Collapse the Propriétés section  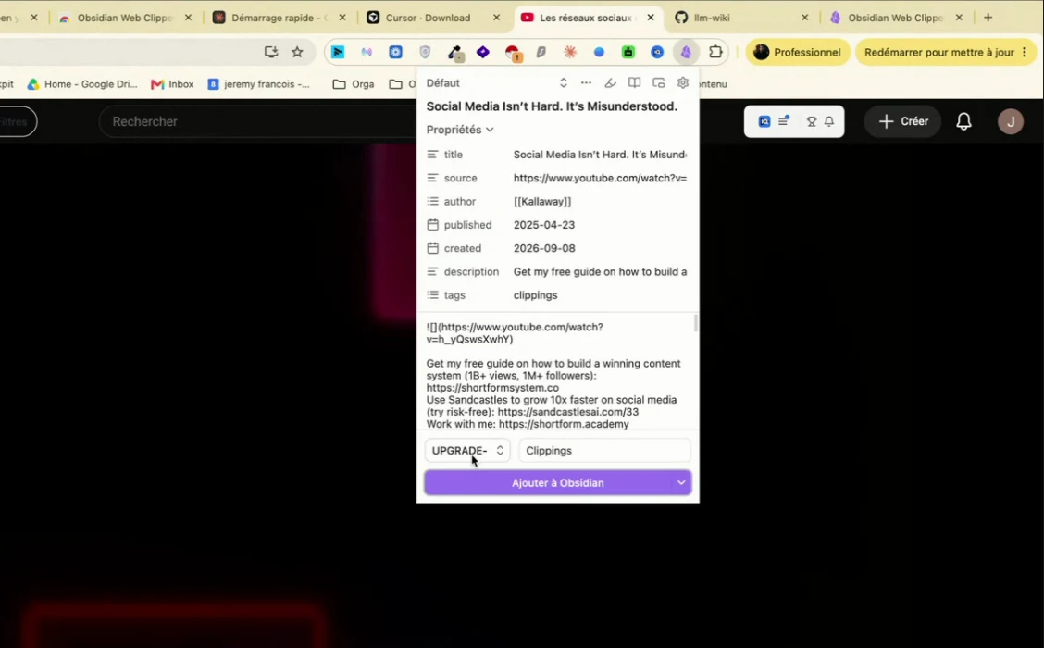coord(460,130)
